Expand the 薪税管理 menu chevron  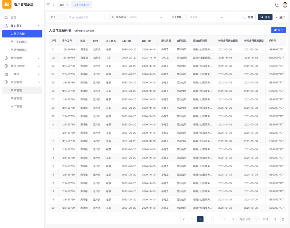39,58
